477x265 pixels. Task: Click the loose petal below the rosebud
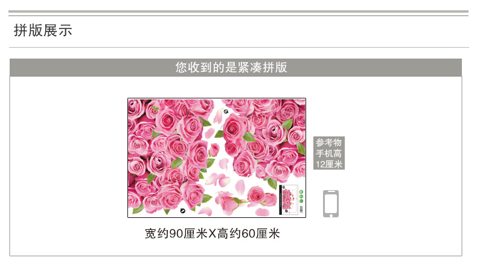click(224, 164)
